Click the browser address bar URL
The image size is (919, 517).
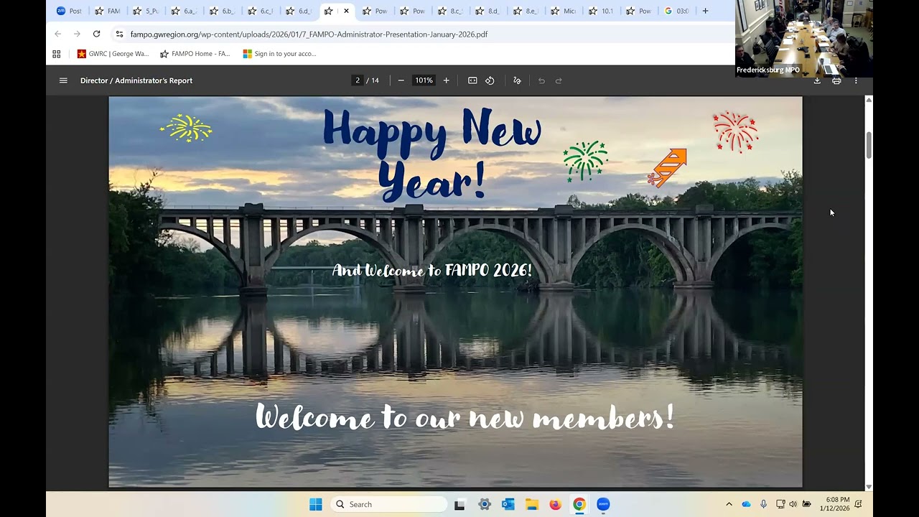tap(309, 34)
